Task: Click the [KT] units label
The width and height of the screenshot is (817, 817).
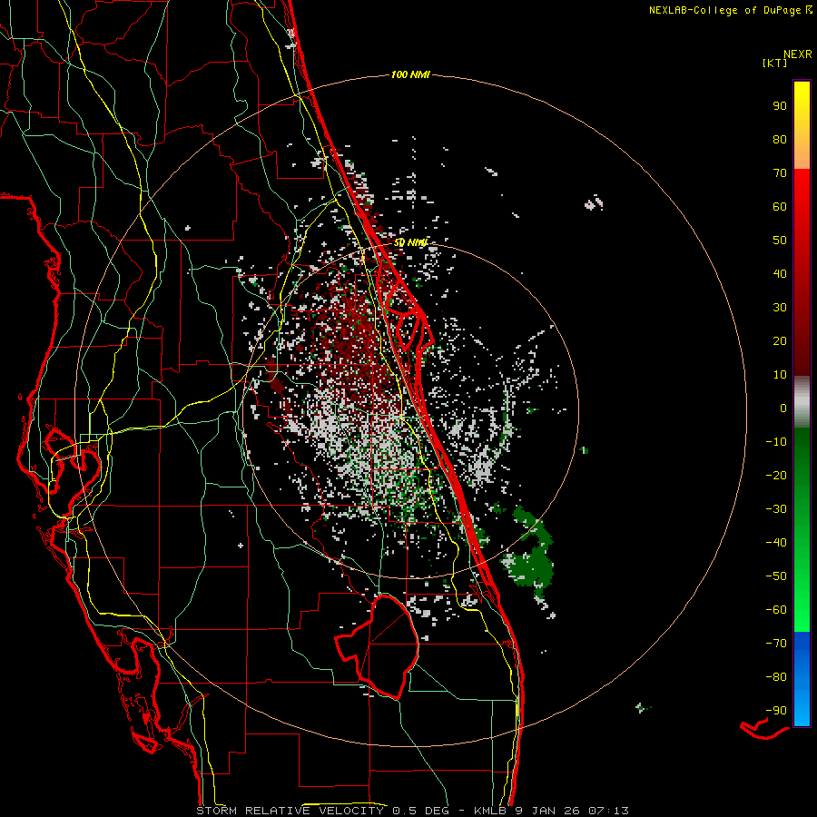Action: coord(775,63)
